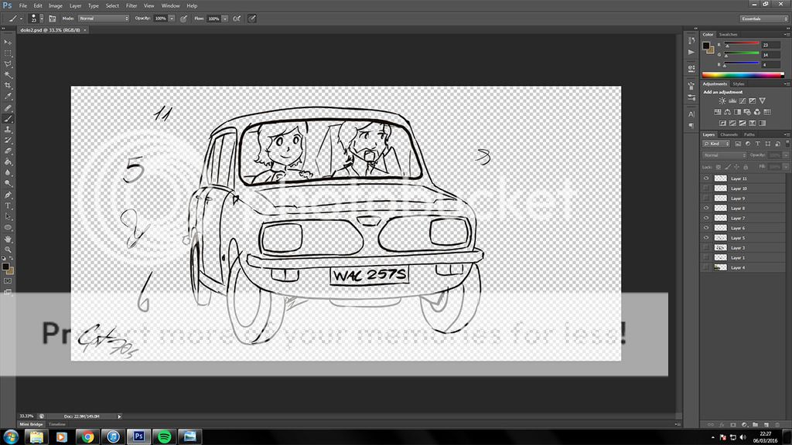Switch to the Swatches tab
This screenshot has height=445, width=792.
point(728,35)
